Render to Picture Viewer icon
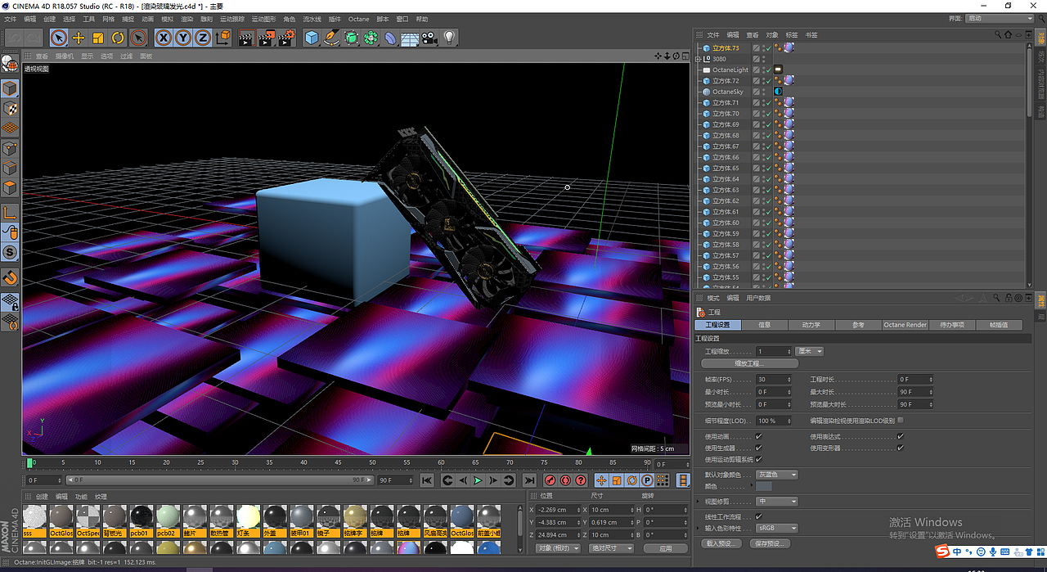This screenshot has height=572, width=1047. pos(267,38)
